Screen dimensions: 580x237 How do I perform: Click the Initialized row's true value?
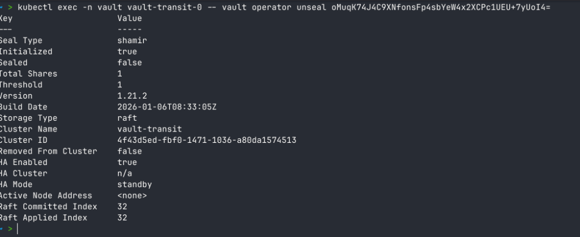(x=127, y=52)
